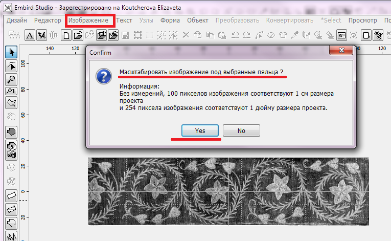391x241 pixels.
Task: Choose the filled polygon shape tool
Action: (x=11, y=132)
